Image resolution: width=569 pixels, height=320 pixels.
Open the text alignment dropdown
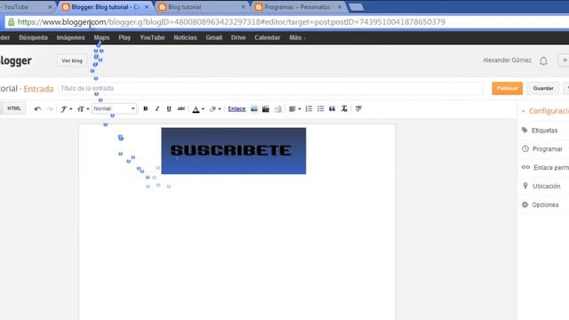[x=294, y=108]
